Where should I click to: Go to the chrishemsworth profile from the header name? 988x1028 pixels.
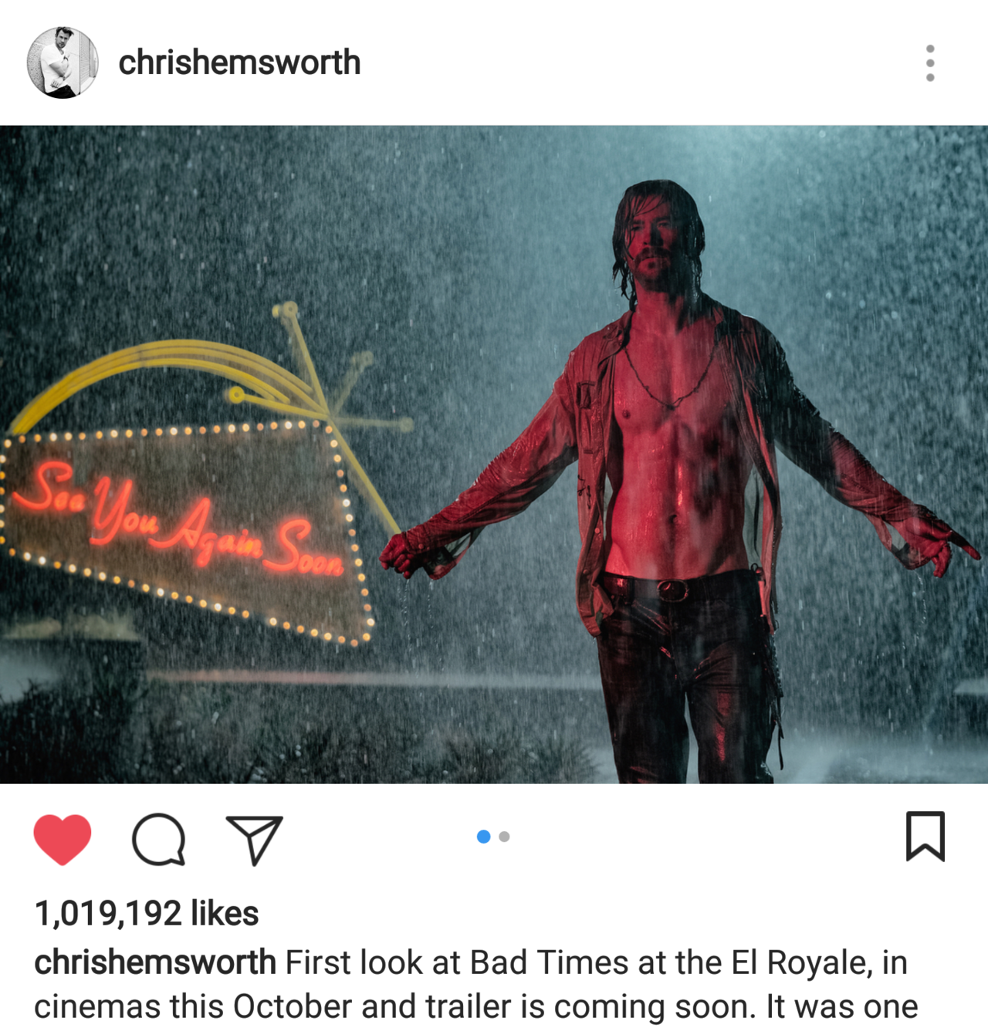click(239, 63)
